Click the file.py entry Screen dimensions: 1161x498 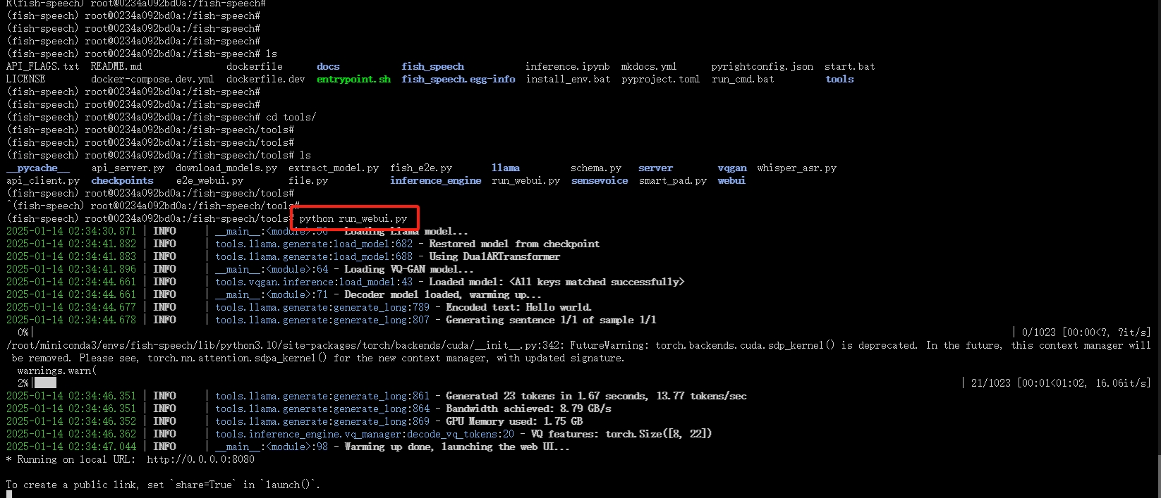[308, 180]
